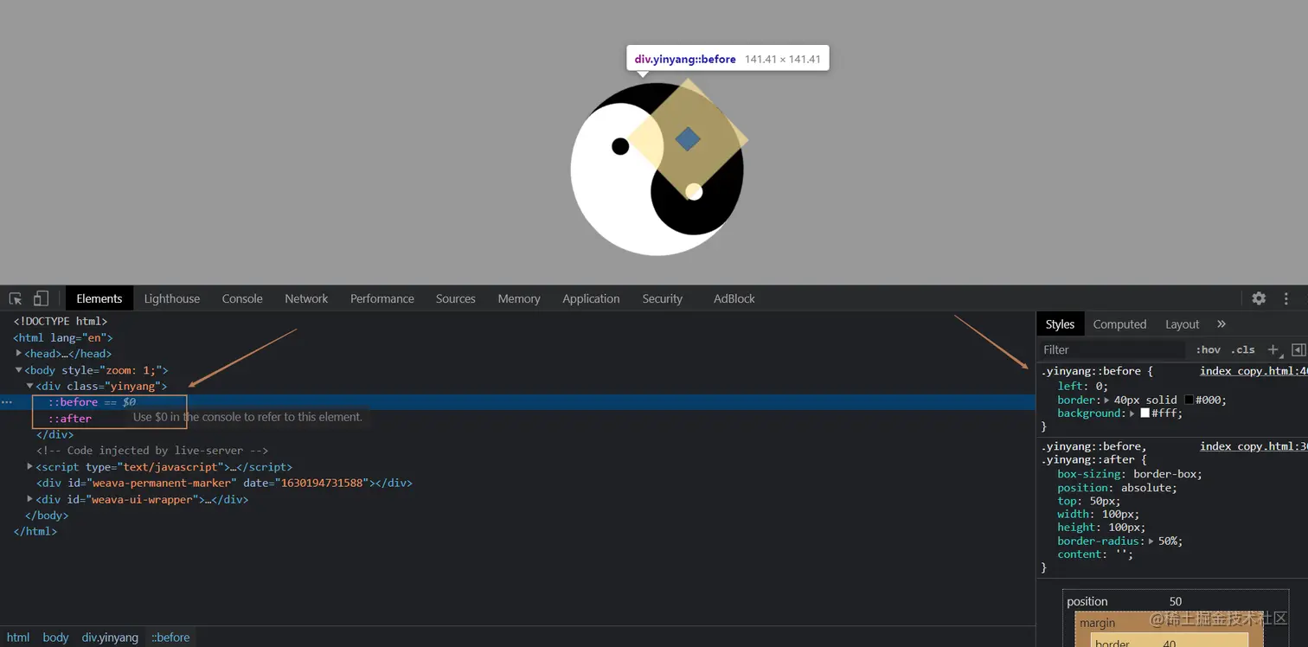Switch to the AdBlock tab
The width and height of the screenshot is (1308, 647).
click(x=734, y=298)
